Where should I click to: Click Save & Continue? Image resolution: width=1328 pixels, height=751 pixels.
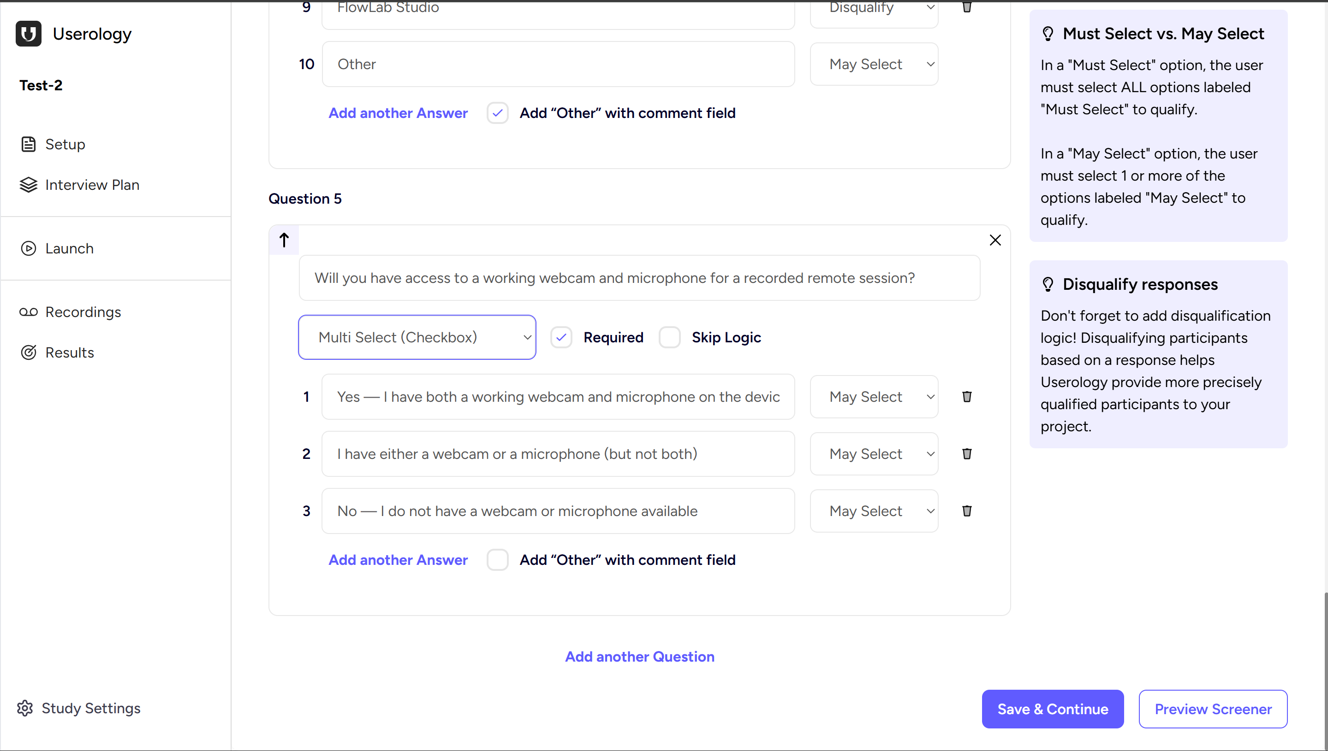tap(1052, 709)
